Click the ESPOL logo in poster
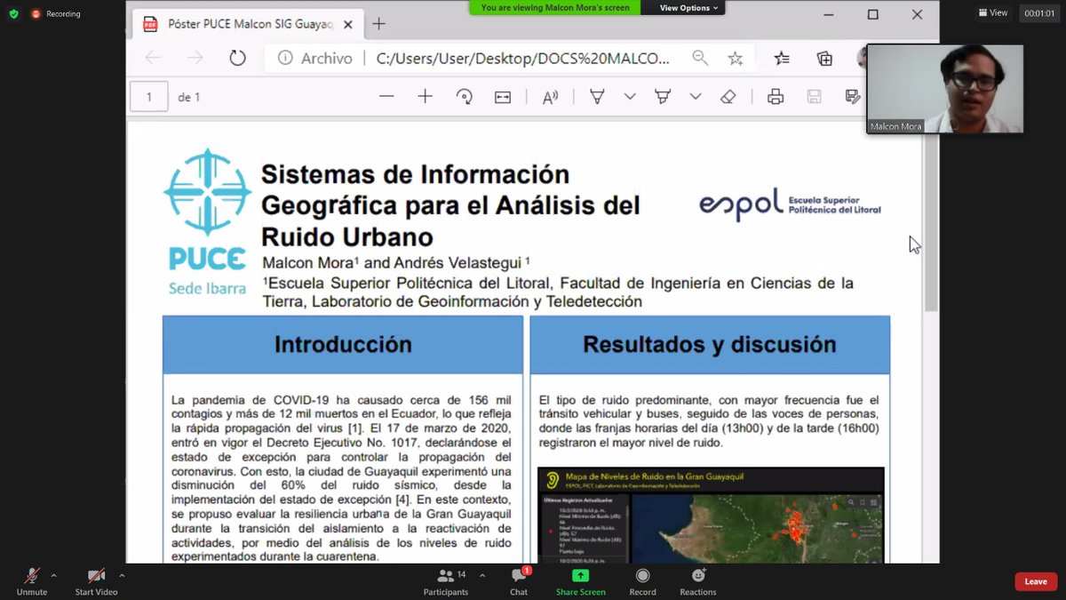 click(x=790, y=204)
